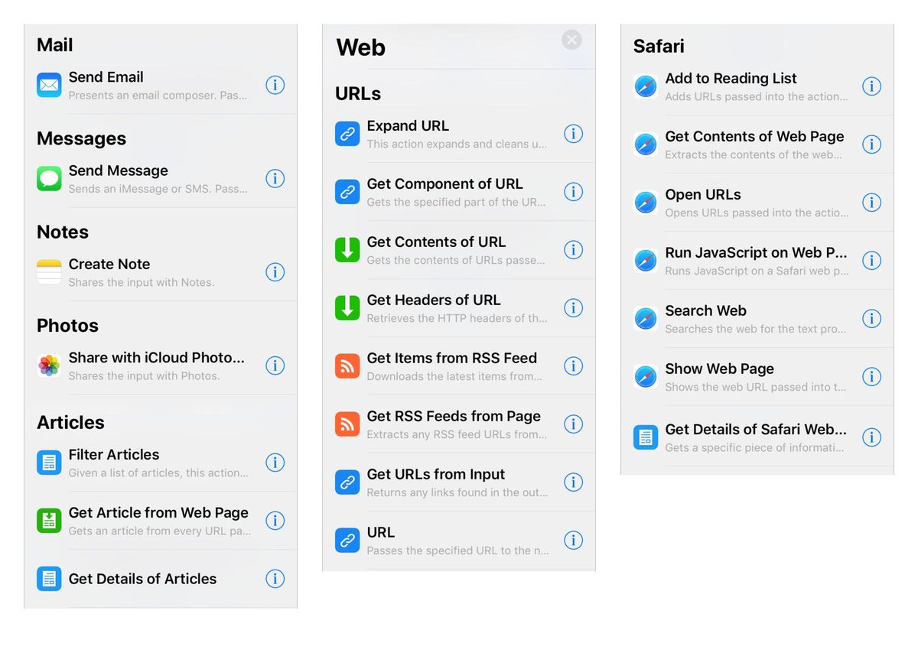Click the Add to Reading List icon
The width and height of the screenshot is (918, 656).
click(x=645, y=86)
